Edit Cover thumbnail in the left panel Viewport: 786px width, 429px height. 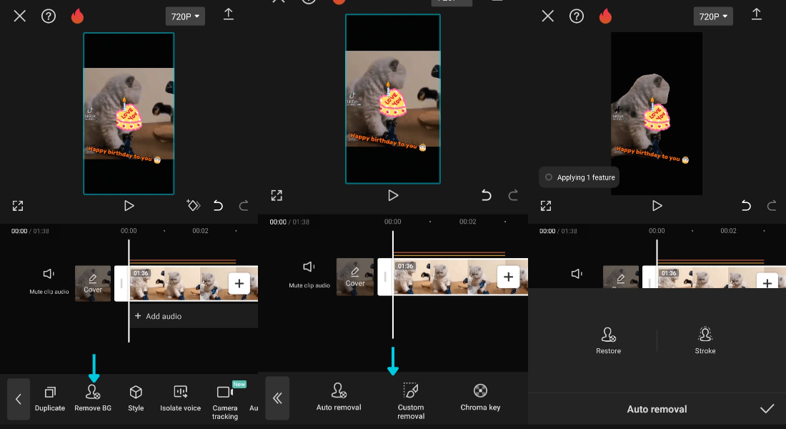pyautogui.click(x=93, y=283)
